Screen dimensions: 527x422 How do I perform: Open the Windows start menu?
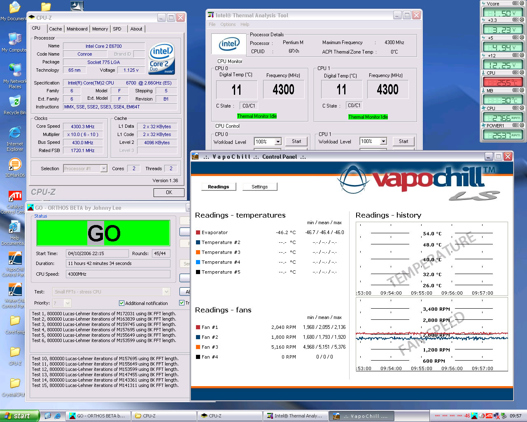tap(20, 416)
